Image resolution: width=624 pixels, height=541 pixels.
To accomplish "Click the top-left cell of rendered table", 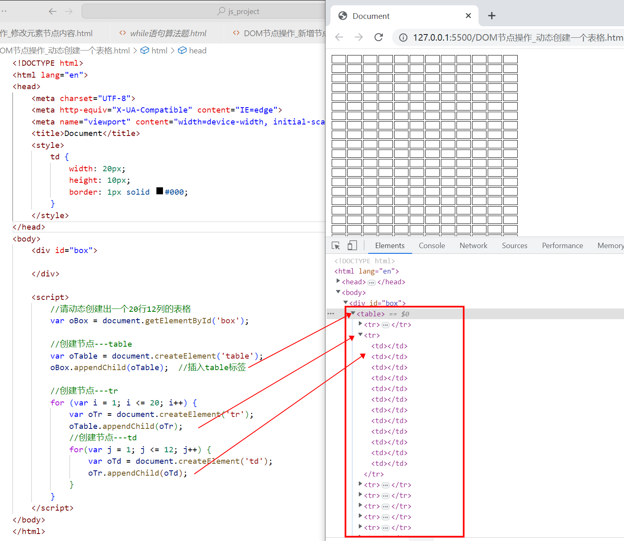I will tap(339, 59).
